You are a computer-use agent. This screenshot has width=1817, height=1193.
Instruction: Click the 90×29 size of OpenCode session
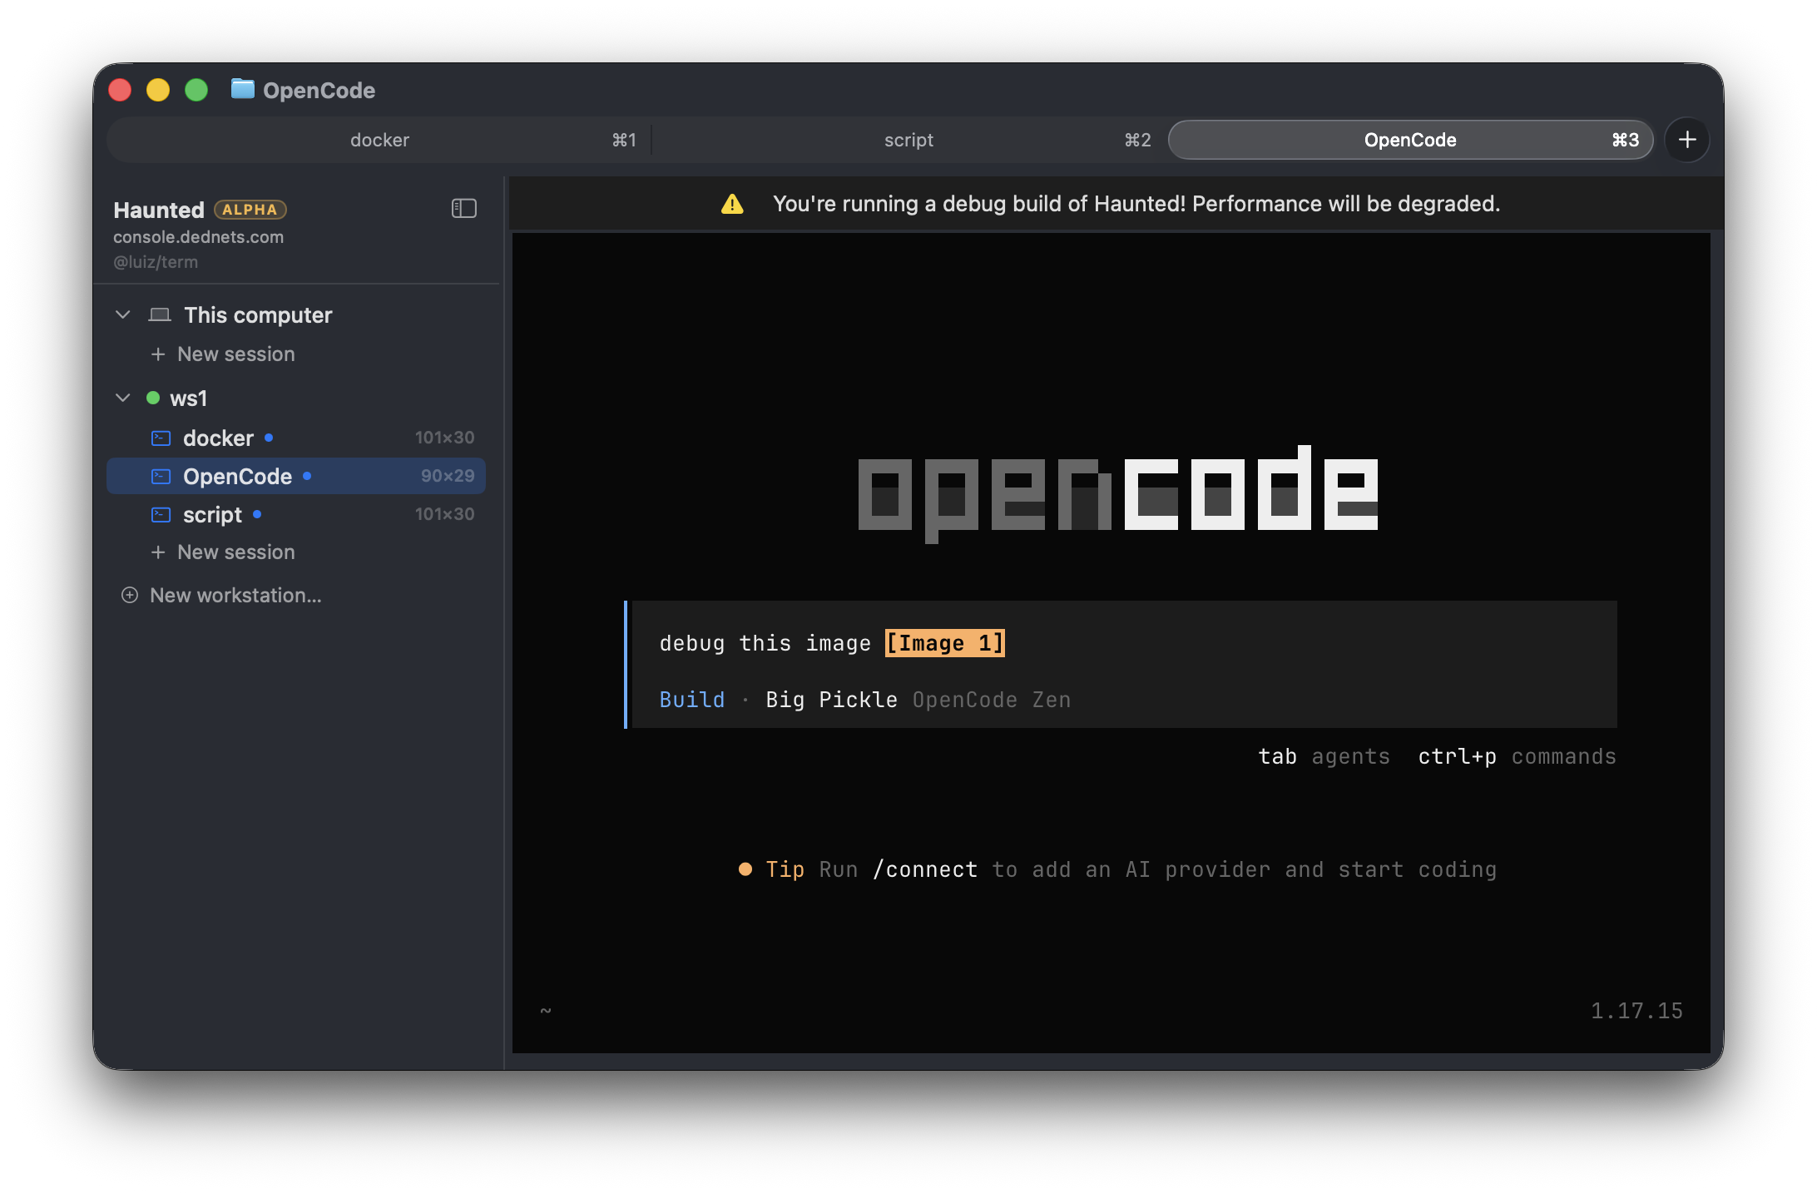448,476
